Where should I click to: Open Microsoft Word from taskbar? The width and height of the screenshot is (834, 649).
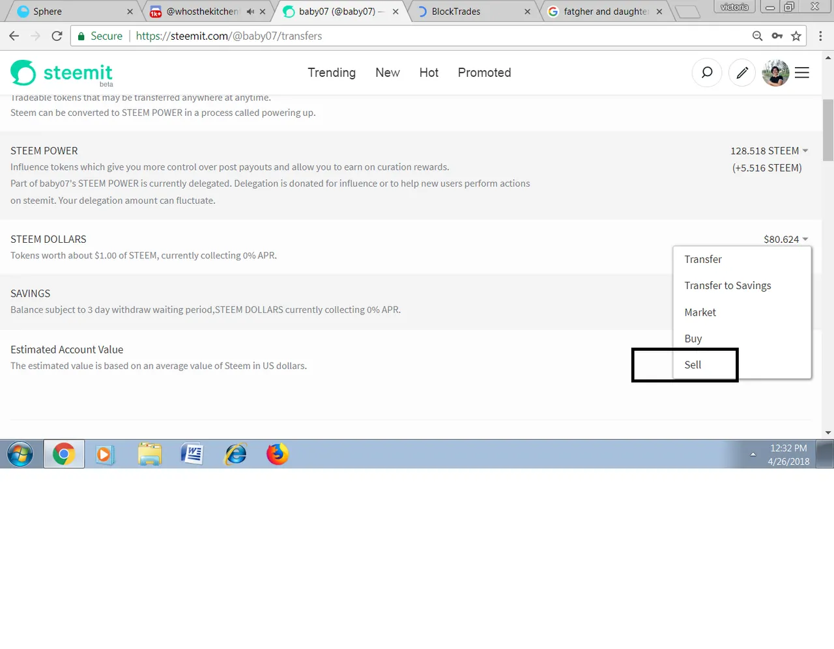coord(192,454)
